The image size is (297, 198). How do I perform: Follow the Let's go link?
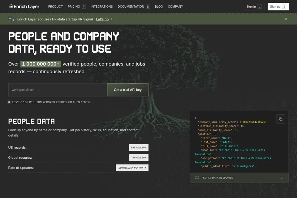tap(102, 19)
